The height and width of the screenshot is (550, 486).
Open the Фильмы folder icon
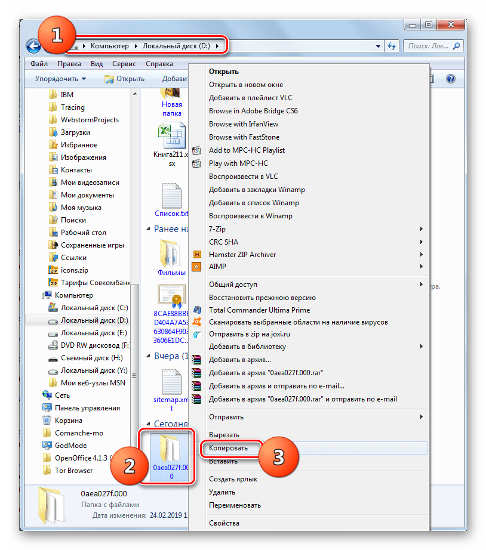click(x=171, y=252)
